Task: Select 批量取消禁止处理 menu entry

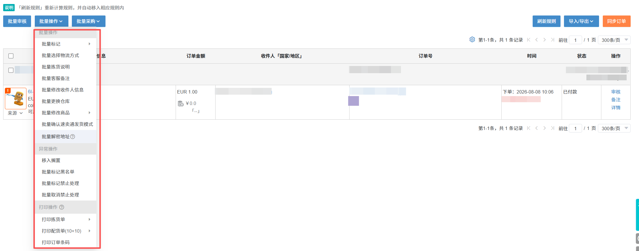Action: pyautogui.click(x=66, y=195)
